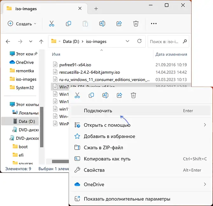Close the iso-images tab
213x206 pixels.
[x=80, y=8]
